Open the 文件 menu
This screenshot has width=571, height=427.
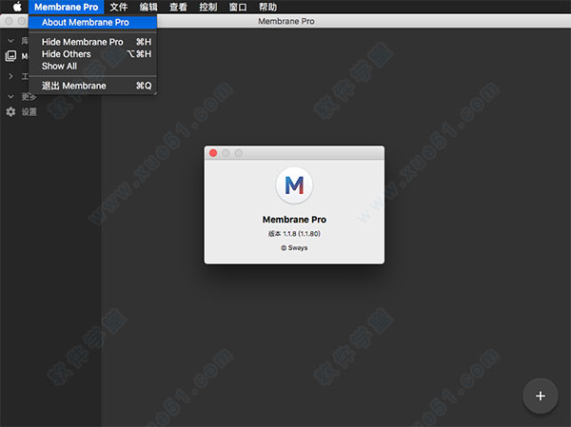click(118, 7)
